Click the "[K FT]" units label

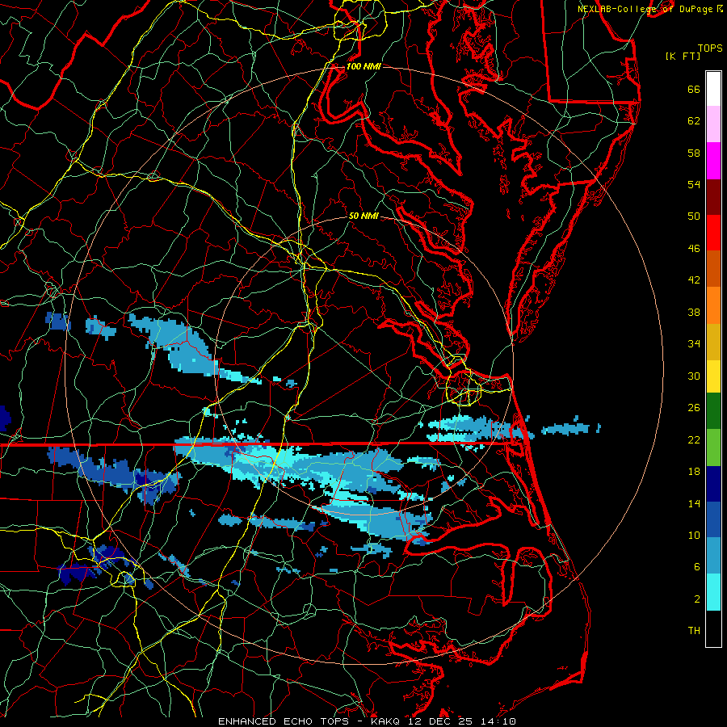point(683,57)
